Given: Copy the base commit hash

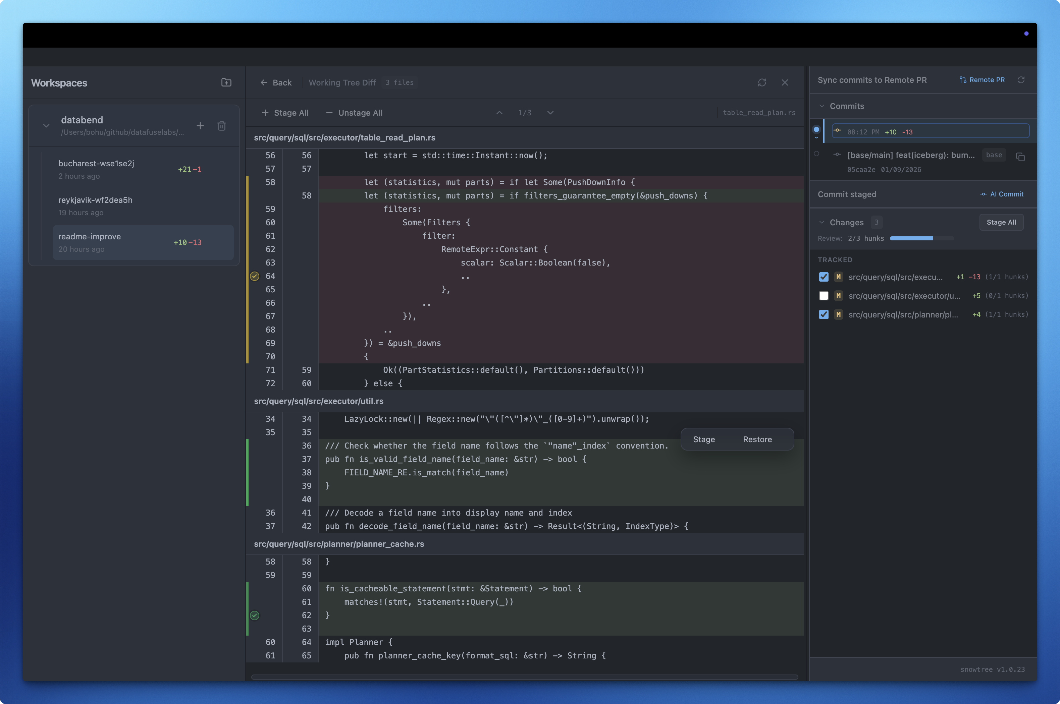Looking at the screenshot, I should click(x=1020, y=157).
